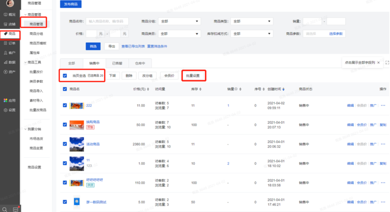Uncheck the checkbox for 活动商品 row
This screenshot has width=390, height=212.
65,144
